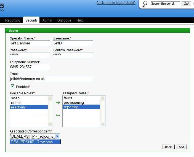Image resolution: width=194 pixels, height=157 pixels.
Task: Click the green right arrow to assign role
Action: tap(57, 103)
